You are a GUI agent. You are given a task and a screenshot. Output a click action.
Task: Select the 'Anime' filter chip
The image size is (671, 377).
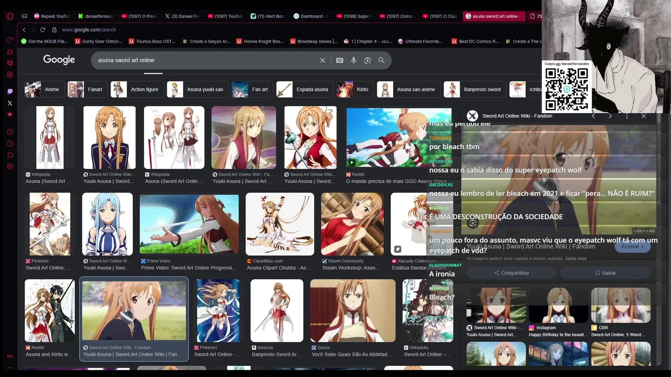(45, 90)
